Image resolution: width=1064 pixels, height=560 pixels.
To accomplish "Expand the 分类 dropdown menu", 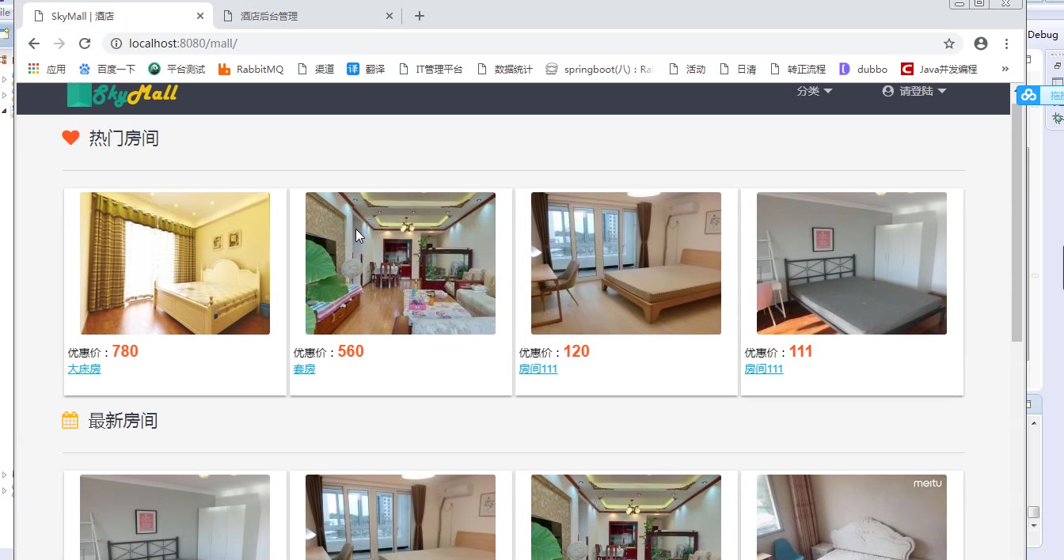I will 815,91.
